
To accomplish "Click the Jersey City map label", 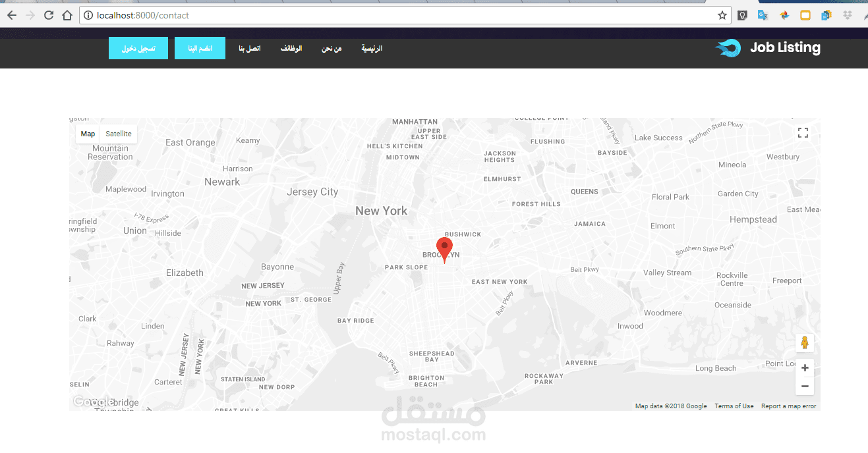I will (x=312, y=192).
